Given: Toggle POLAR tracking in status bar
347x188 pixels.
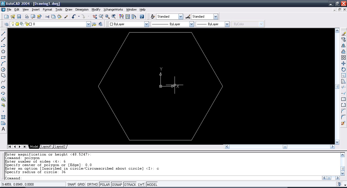Looking at the screenshot, I should coord(105,184).
